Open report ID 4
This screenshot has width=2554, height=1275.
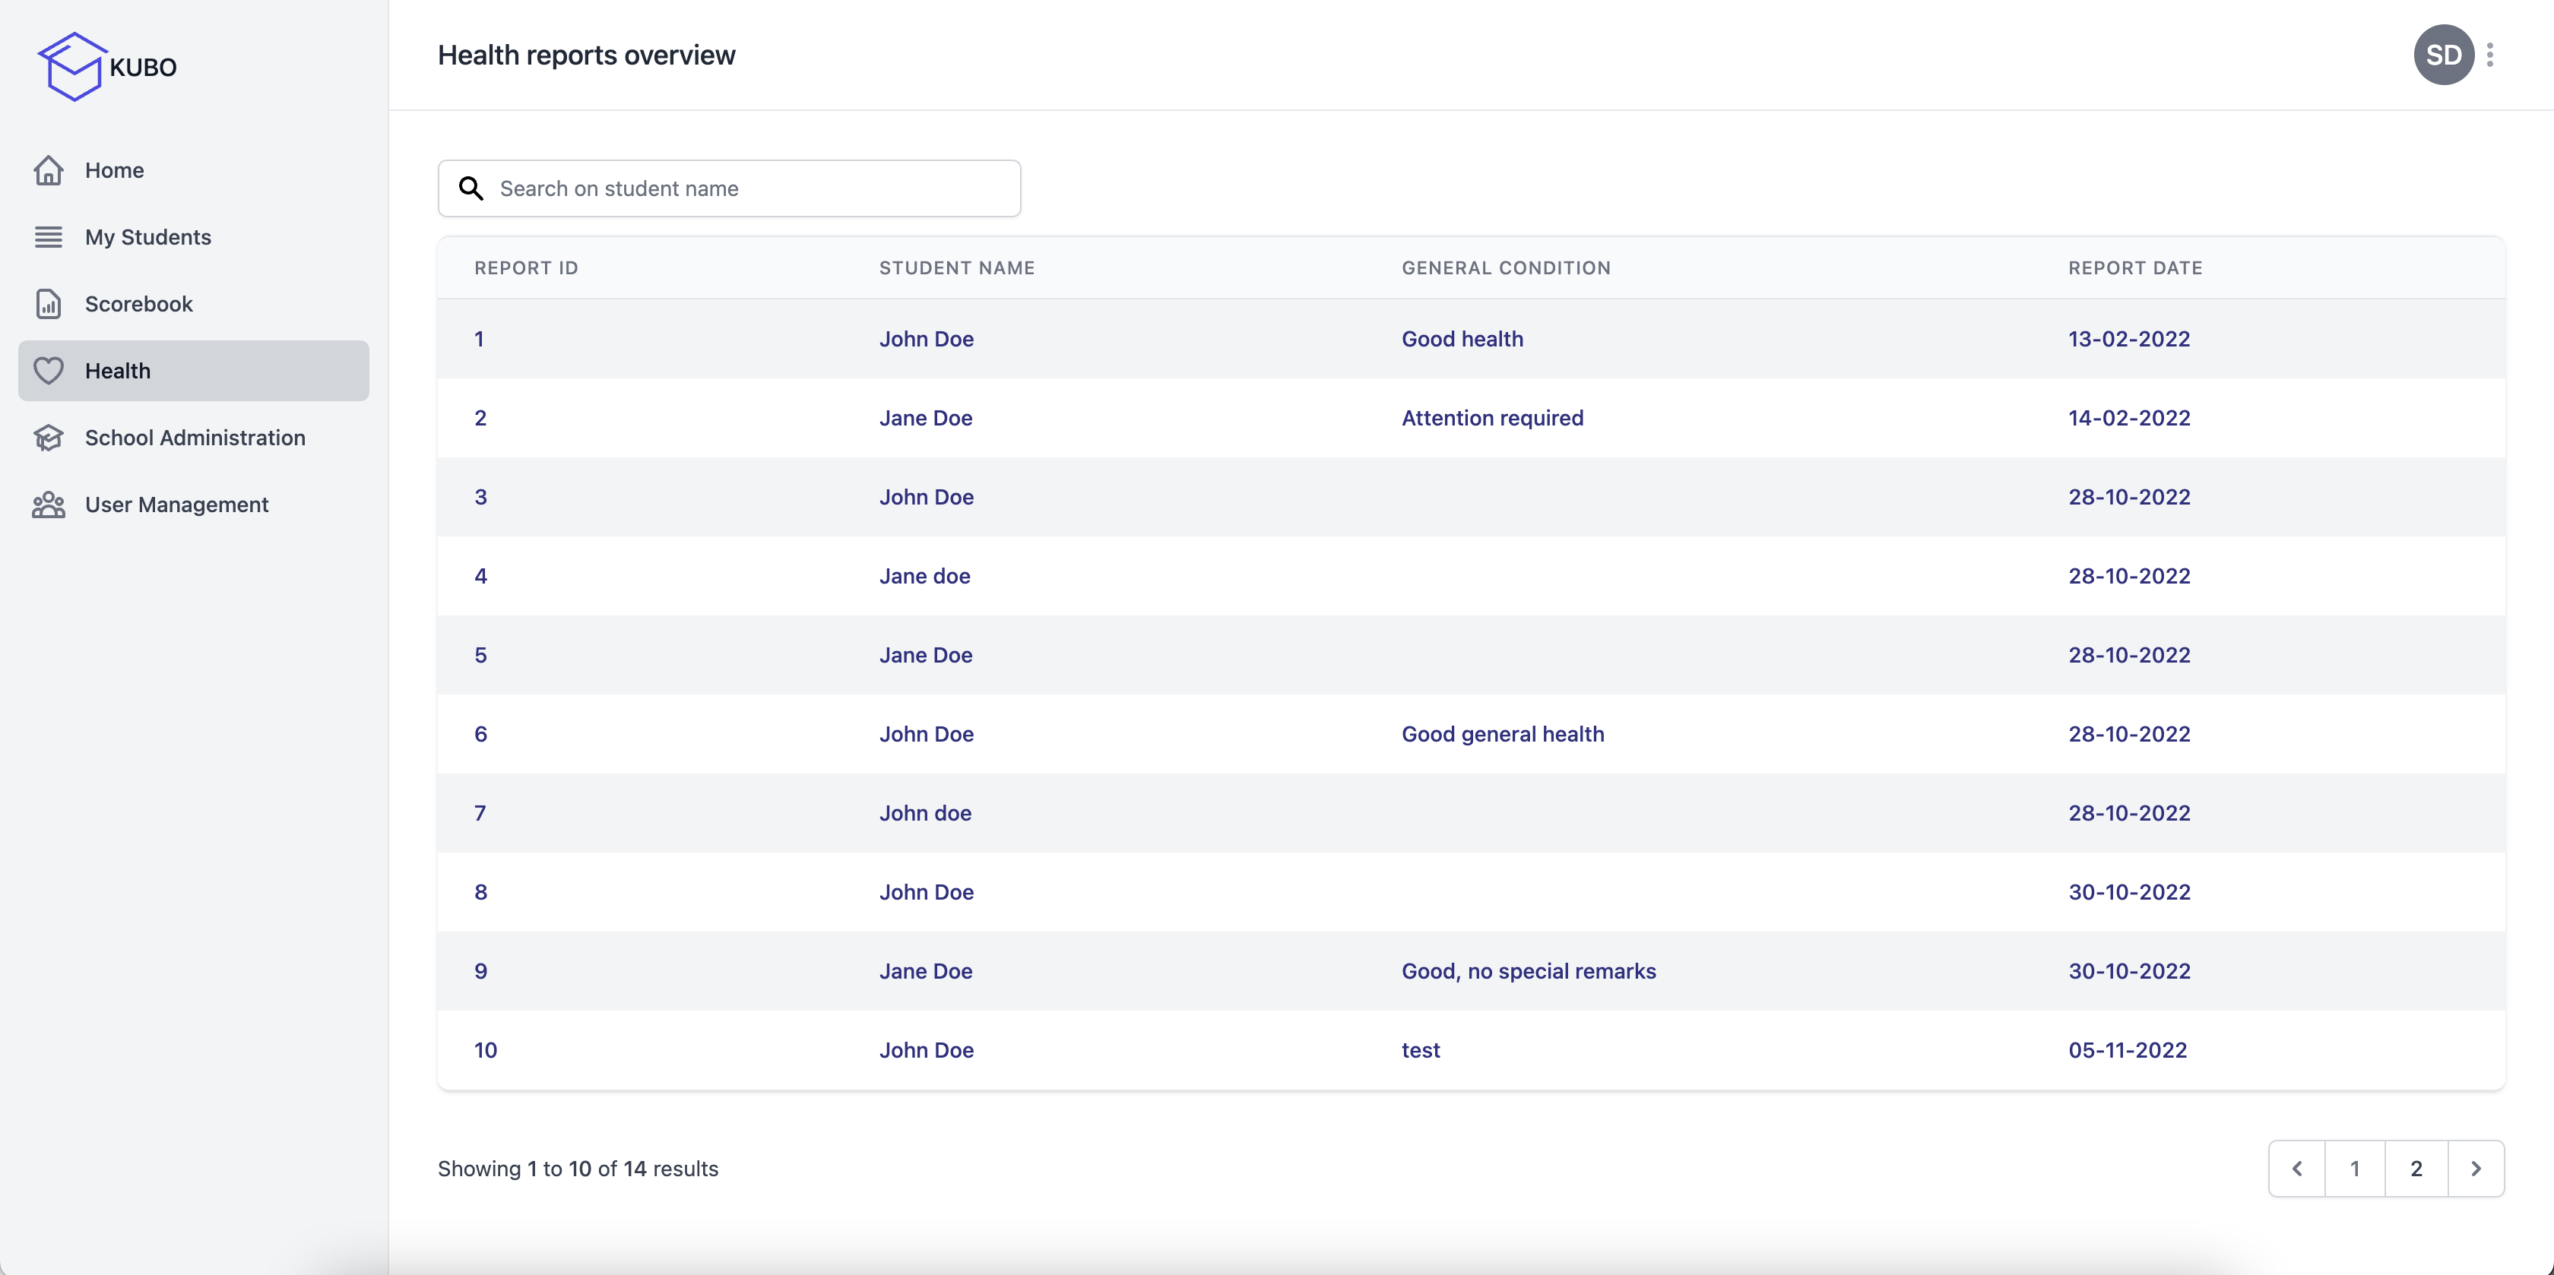(480, 576)
